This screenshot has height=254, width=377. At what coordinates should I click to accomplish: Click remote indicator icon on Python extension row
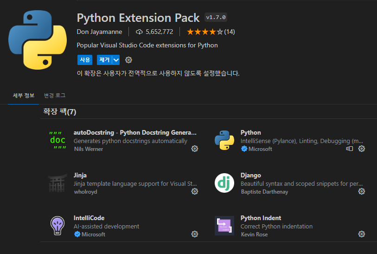click(x=350, y=149)
